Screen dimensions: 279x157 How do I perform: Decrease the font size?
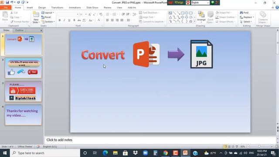point(94,14)
